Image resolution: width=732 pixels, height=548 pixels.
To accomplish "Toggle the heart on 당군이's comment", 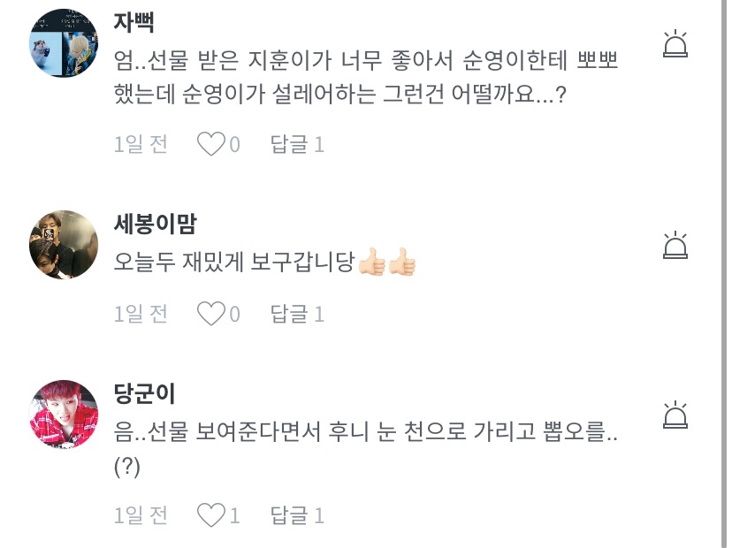I will (x=210, y=515).
